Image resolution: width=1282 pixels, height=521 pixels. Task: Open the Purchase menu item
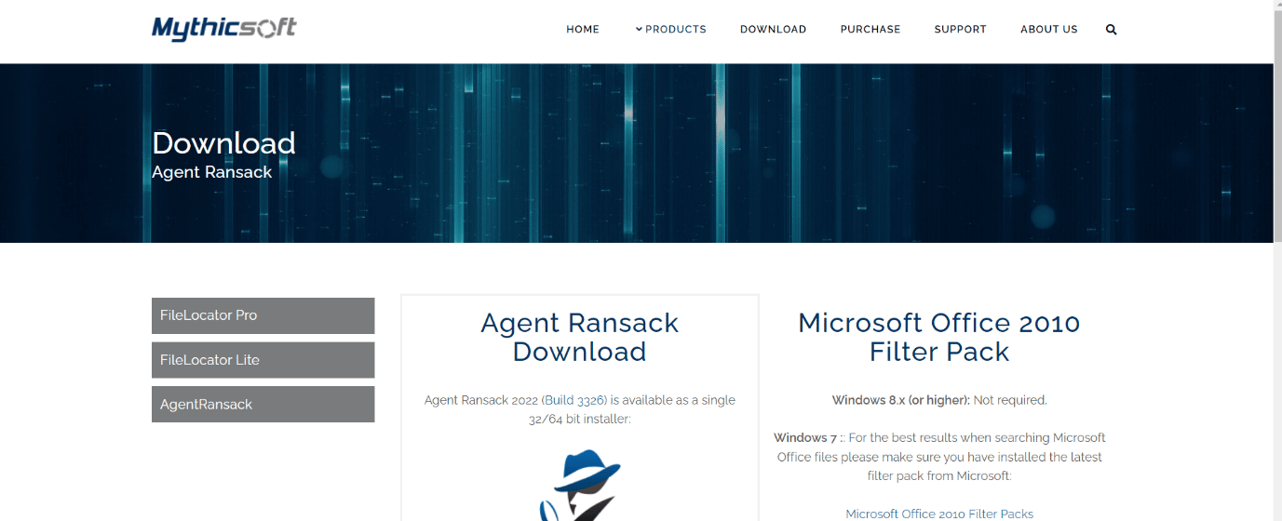point(870,30)
